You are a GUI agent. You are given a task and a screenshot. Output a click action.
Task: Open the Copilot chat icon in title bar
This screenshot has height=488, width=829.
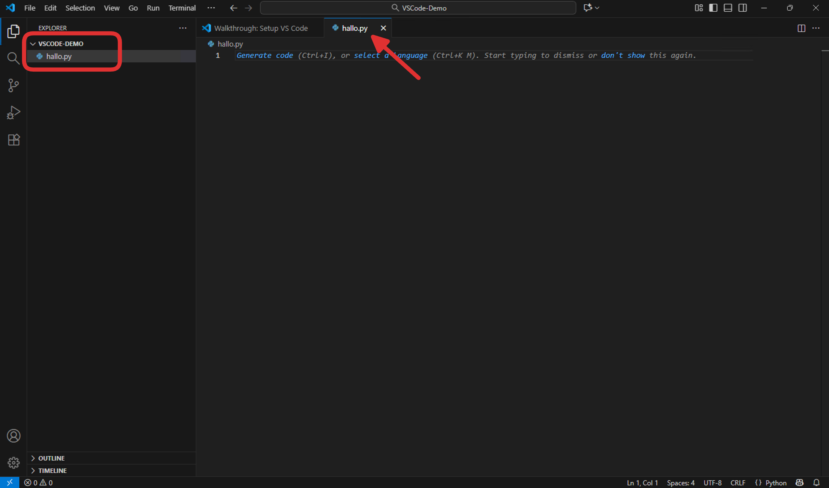click(x=588, y=8)
